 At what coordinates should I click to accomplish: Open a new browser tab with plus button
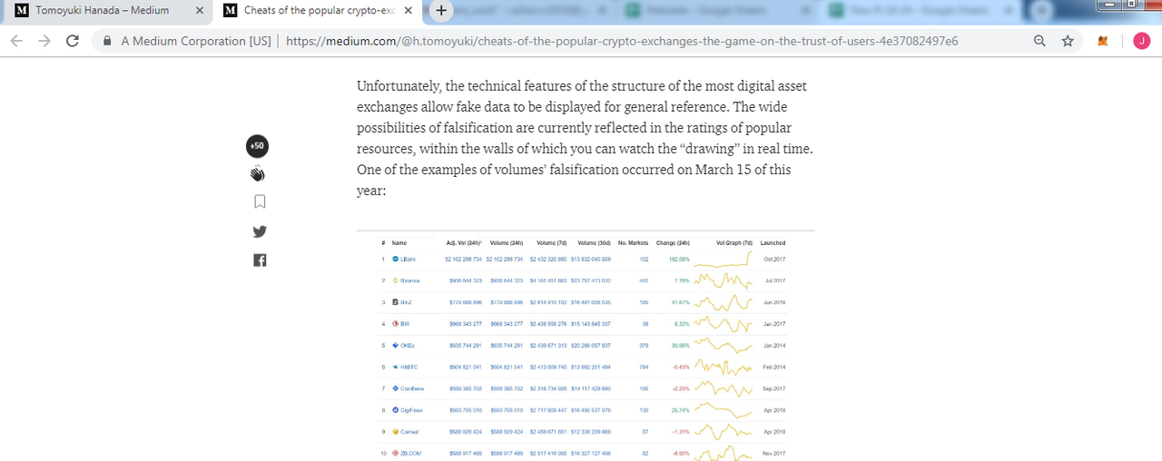tap(441, 11)
